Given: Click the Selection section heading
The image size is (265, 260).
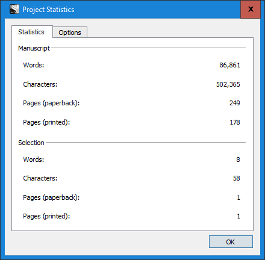Looking at the screenshot, I should [31, 143].
